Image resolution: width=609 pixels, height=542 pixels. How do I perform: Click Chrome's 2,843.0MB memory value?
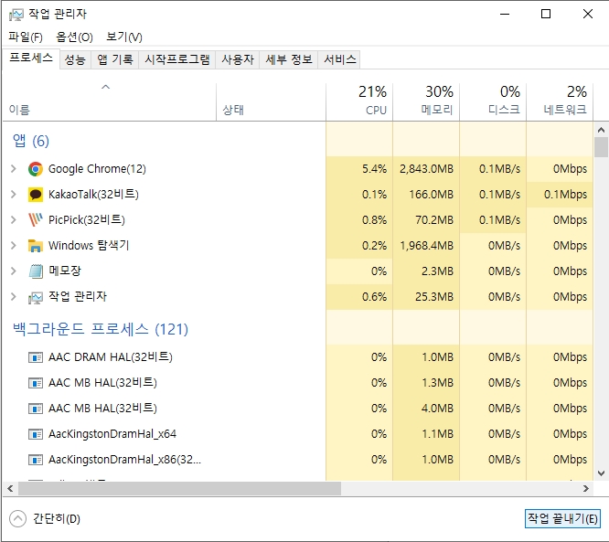pos(426,169)
